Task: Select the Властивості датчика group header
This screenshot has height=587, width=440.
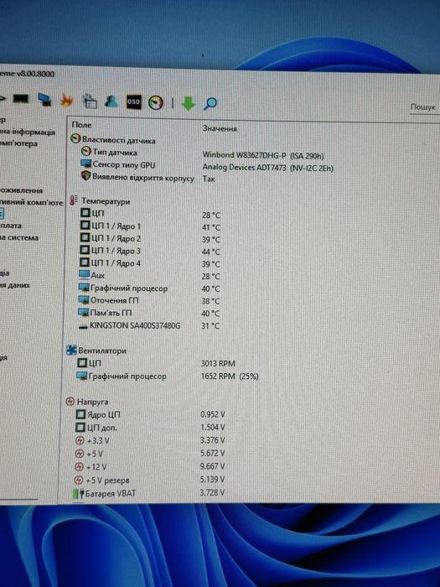Action: click(113, 140)
